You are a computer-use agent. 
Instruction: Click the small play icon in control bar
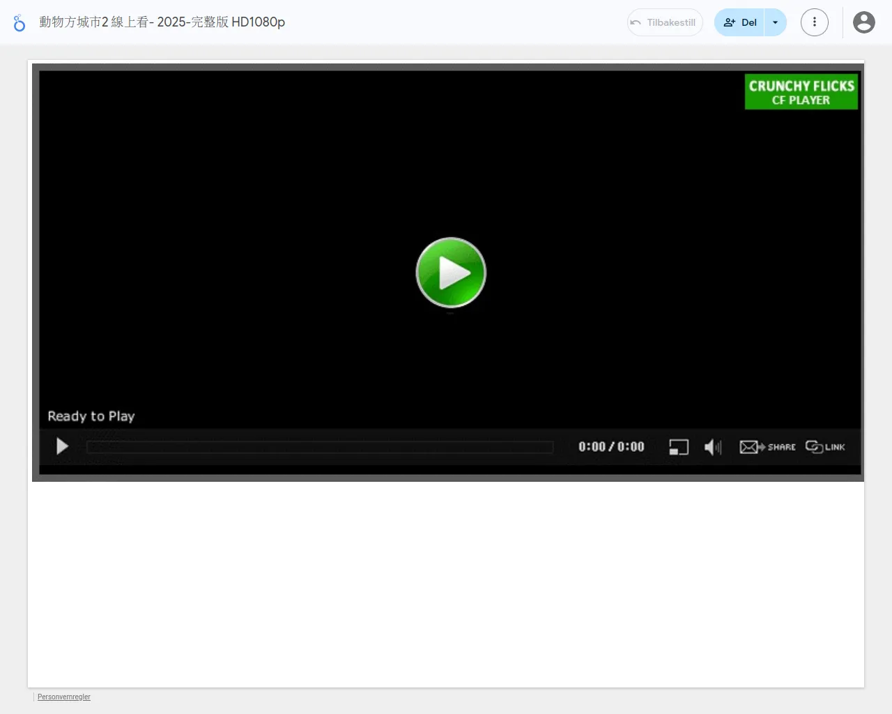tap(62, 446)
